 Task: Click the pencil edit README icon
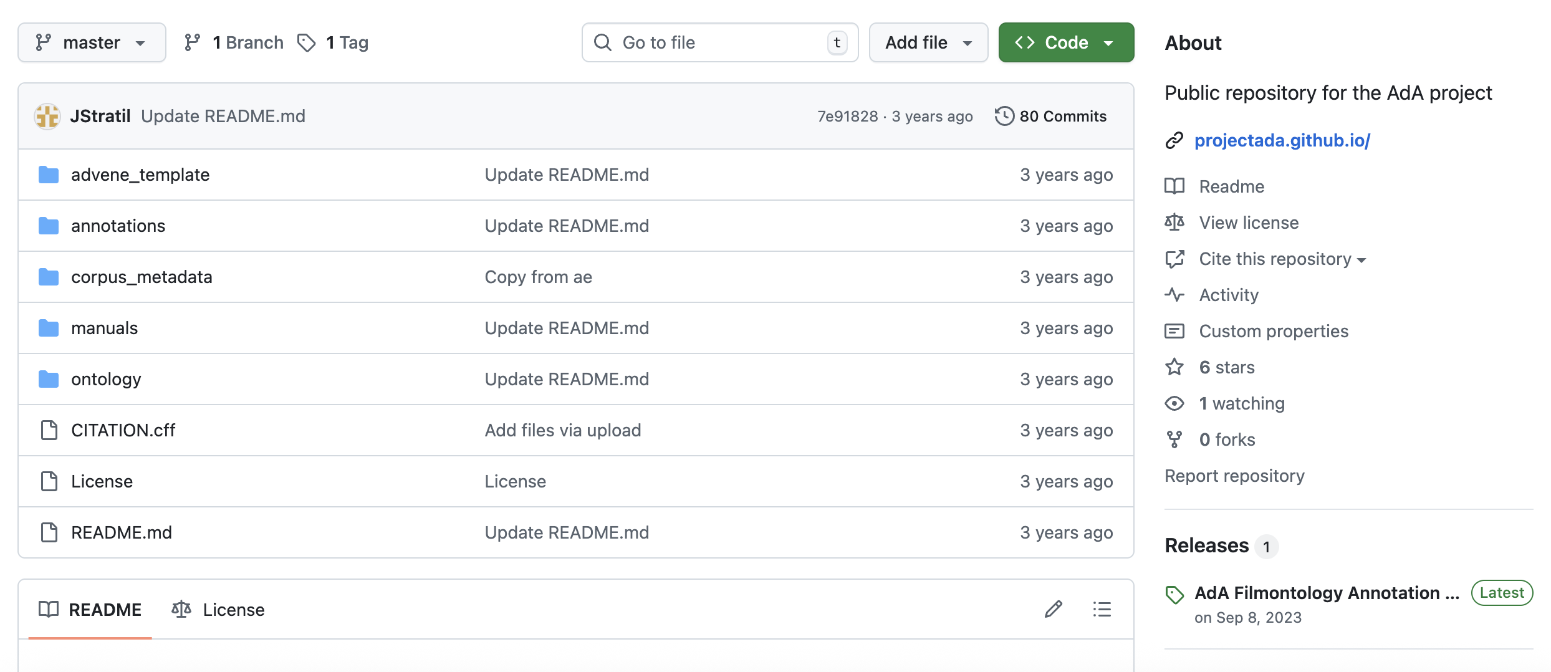[1053, 609]
